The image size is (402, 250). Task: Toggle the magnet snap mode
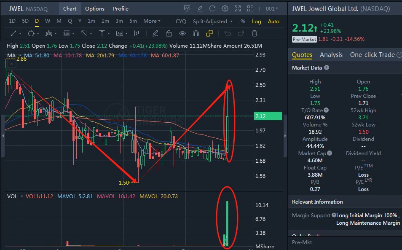196,33
